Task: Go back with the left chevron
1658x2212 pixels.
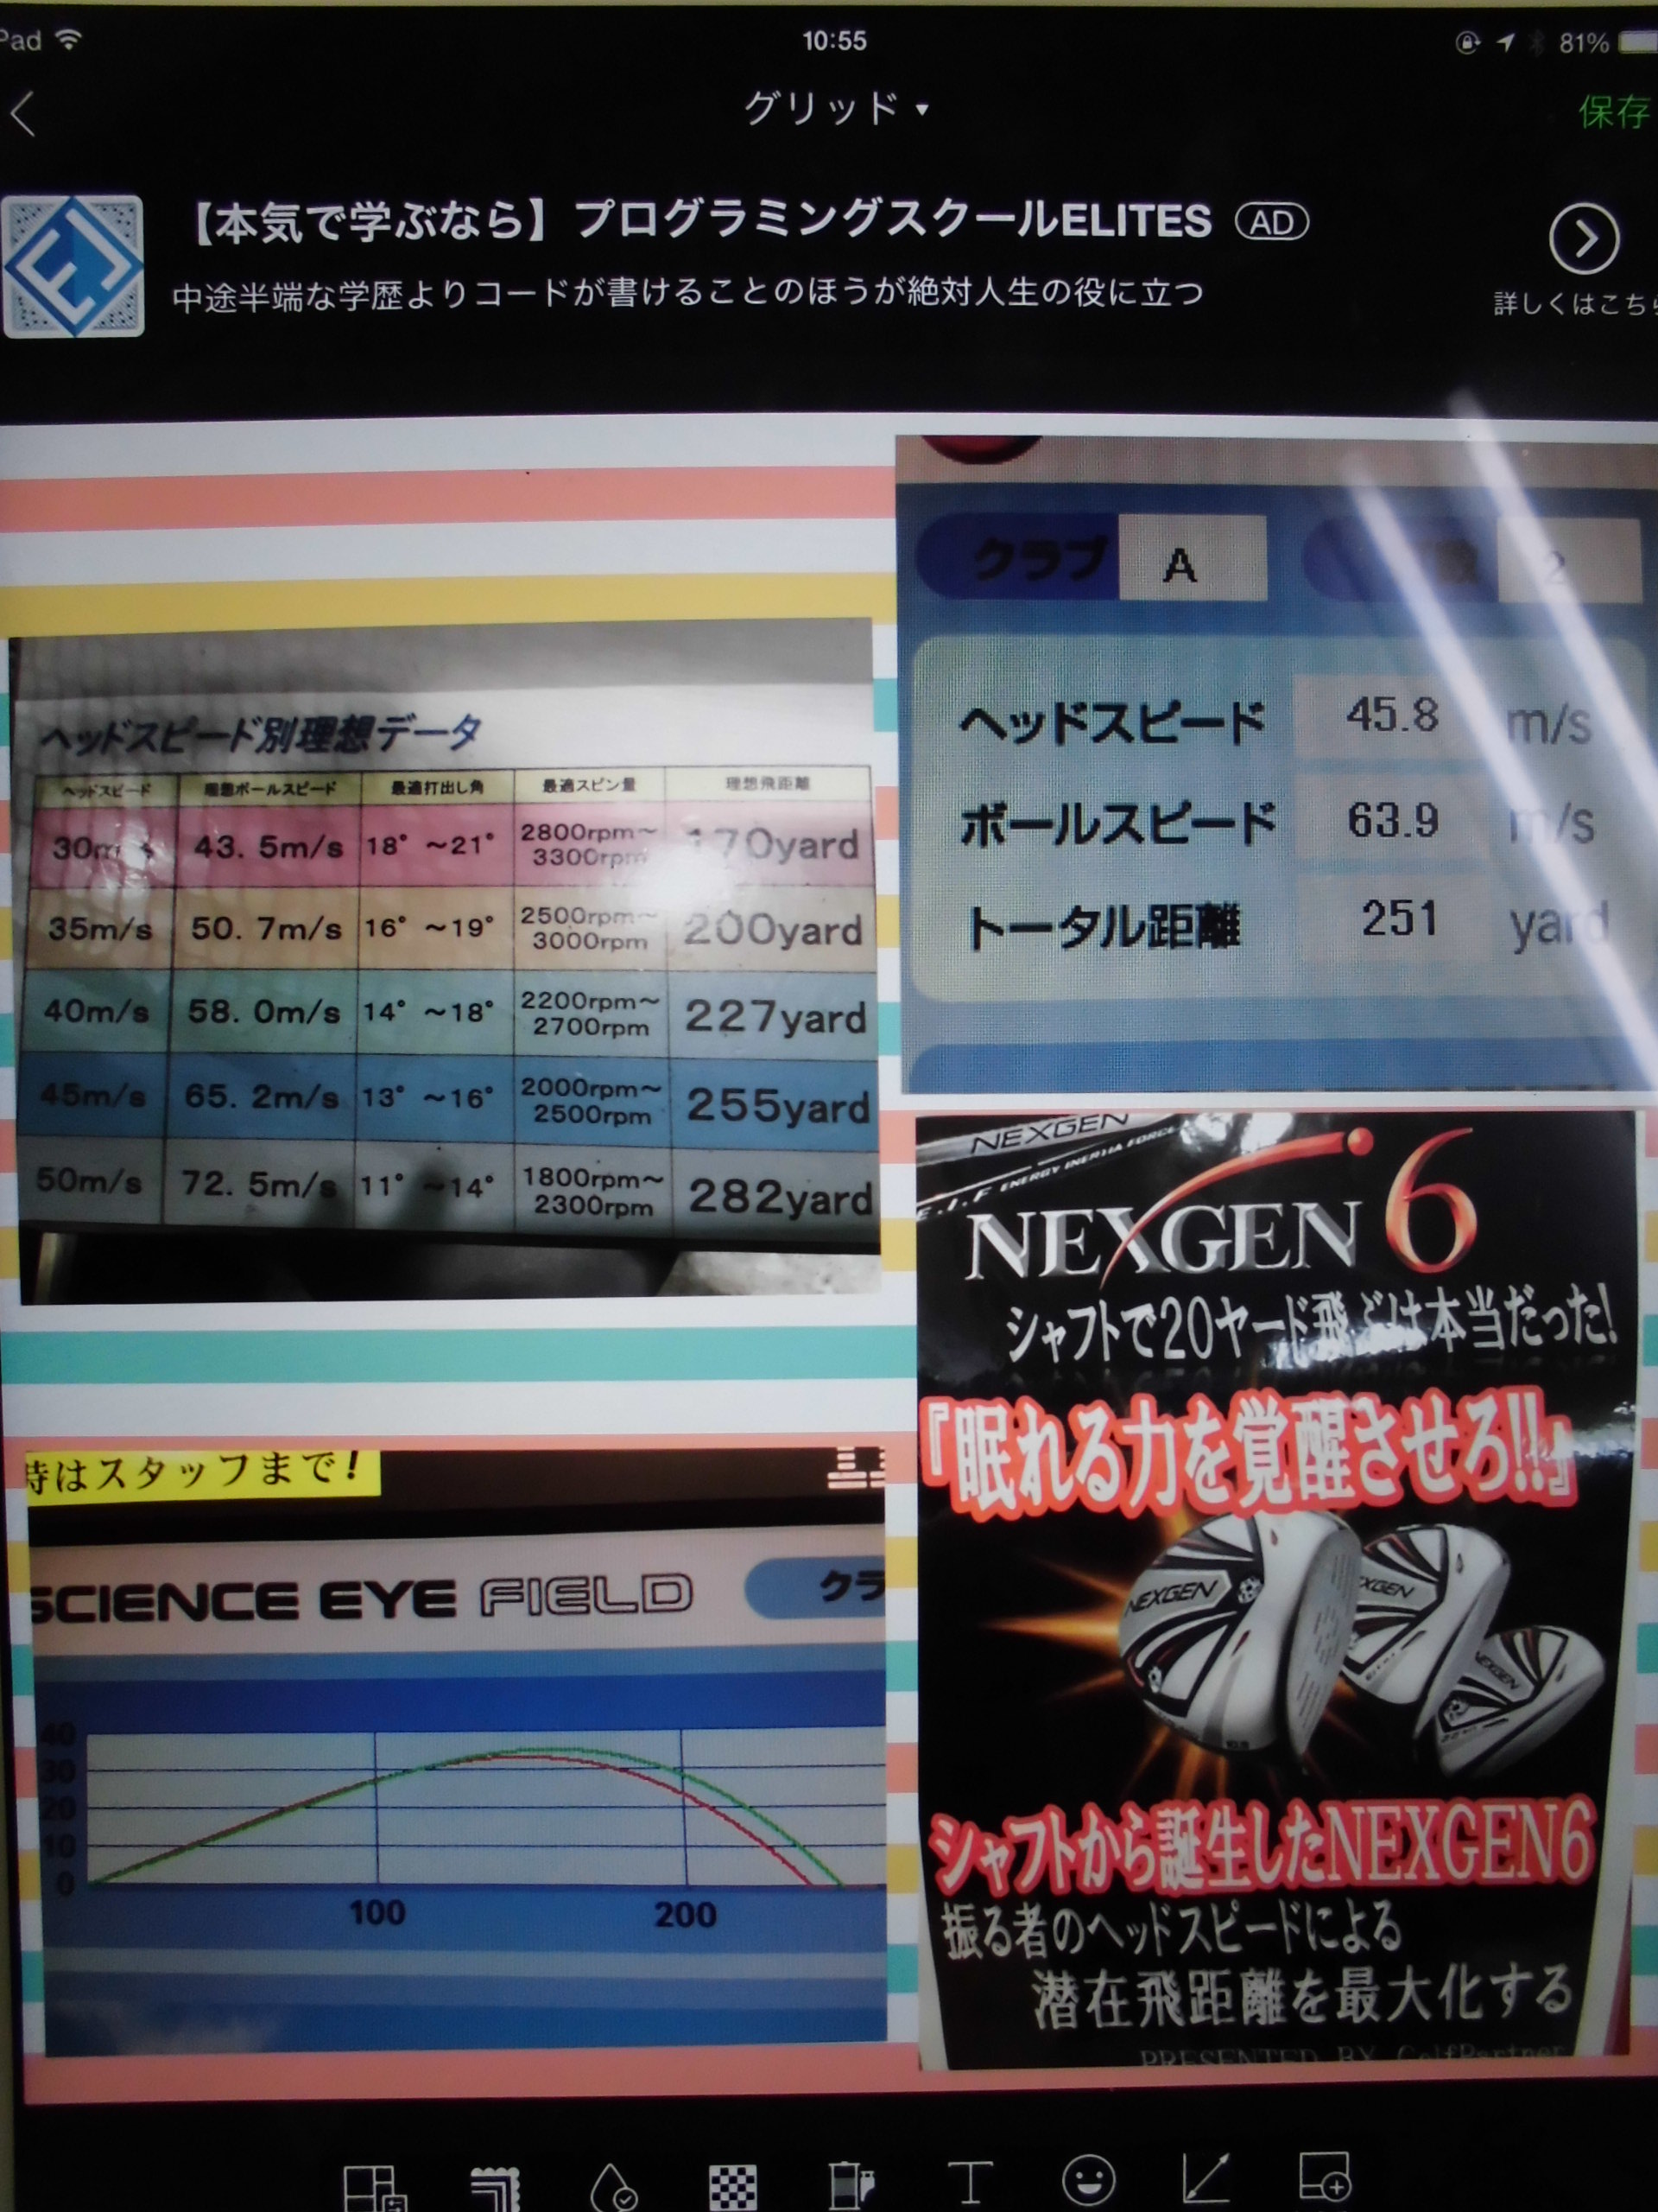Action: click(23, 113)
